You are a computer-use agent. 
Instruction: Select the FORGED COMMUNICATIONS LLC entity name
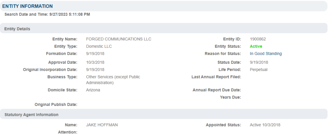(119, 39)
